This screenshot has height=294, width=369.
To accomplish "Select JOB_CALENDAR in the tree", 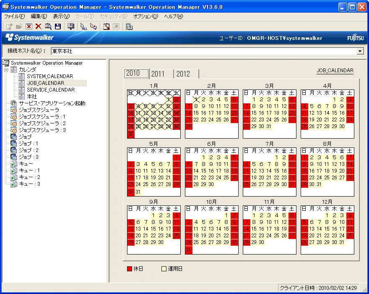I will click(46, 83).
